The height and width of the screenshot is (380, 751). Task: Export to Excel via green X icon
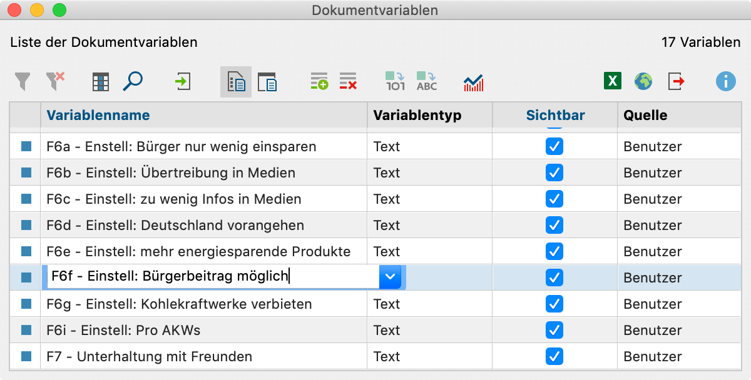point(613,81)
